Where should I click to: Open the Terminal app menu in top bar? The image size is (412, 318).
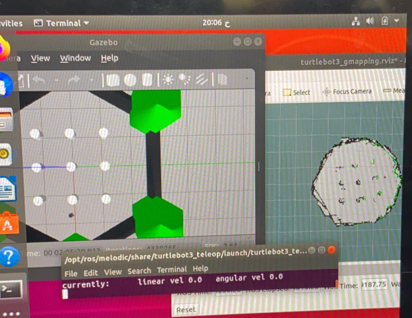click(62, 23)
